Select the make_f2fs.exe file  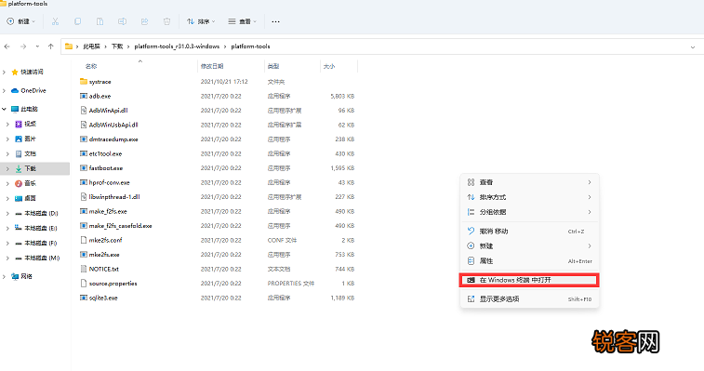point(104,211)
